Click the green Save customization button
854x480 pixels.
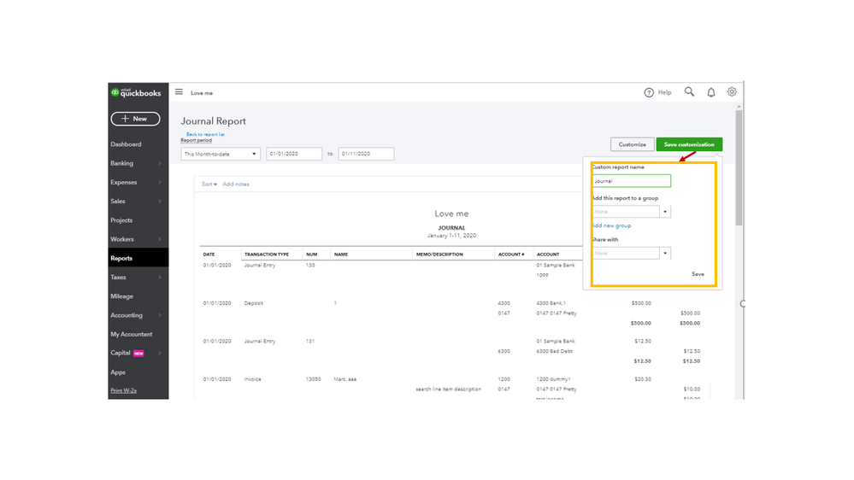coord(689,144)
